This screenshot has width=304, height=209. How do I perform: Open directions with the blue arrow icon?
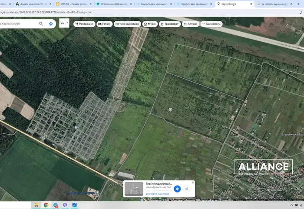point(51,24)
